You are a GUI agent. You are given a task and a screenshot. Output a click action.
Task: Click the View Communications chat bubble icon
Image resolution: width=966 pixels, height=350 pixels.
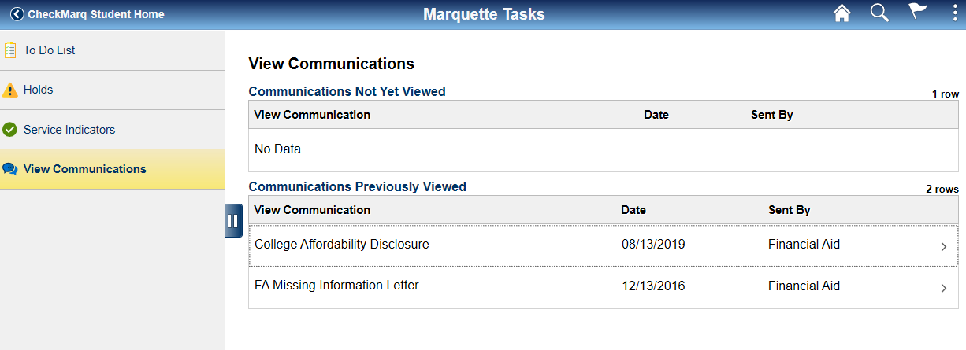coord(10,169)
